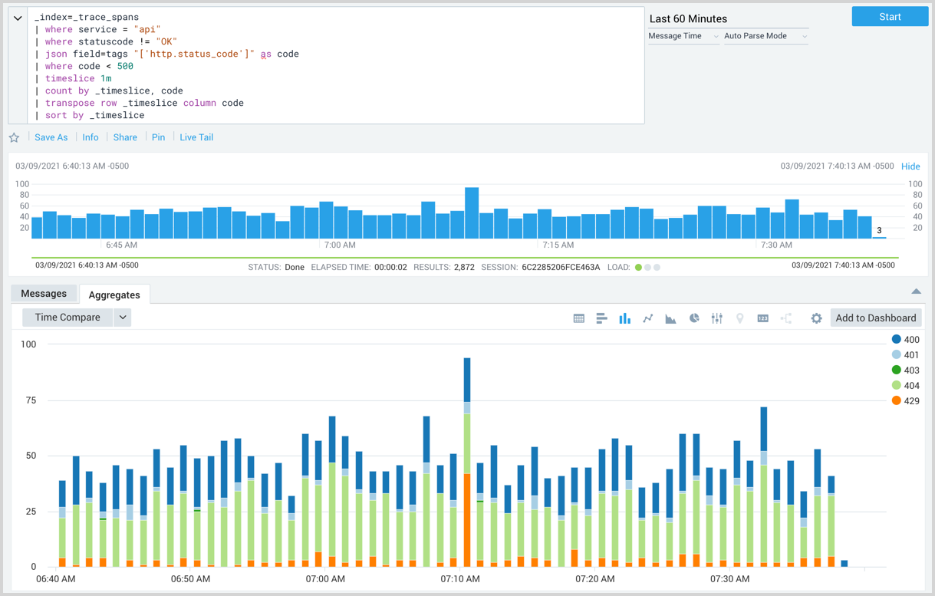
Task: Open the chart settings gear
Action: pyautogui.click(x=815, y=318)
